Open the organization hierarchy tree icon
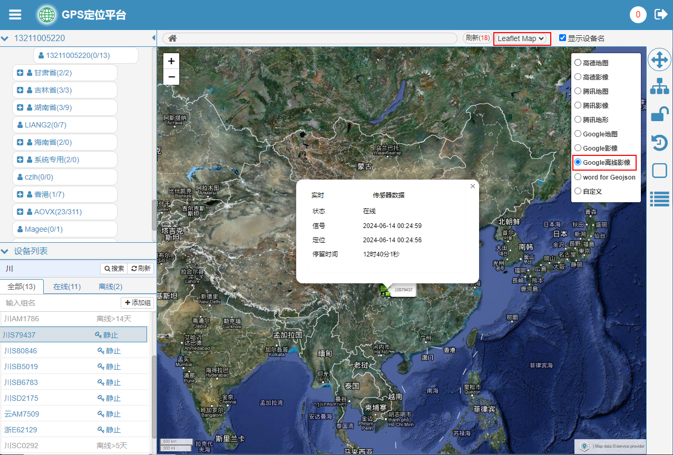 point(659,86)
